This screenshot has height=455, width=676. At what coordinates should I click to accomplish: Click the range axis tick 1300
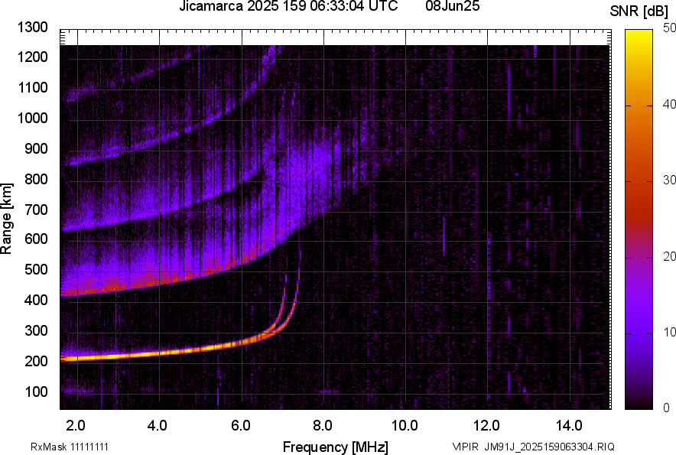[x=32, y=28]
